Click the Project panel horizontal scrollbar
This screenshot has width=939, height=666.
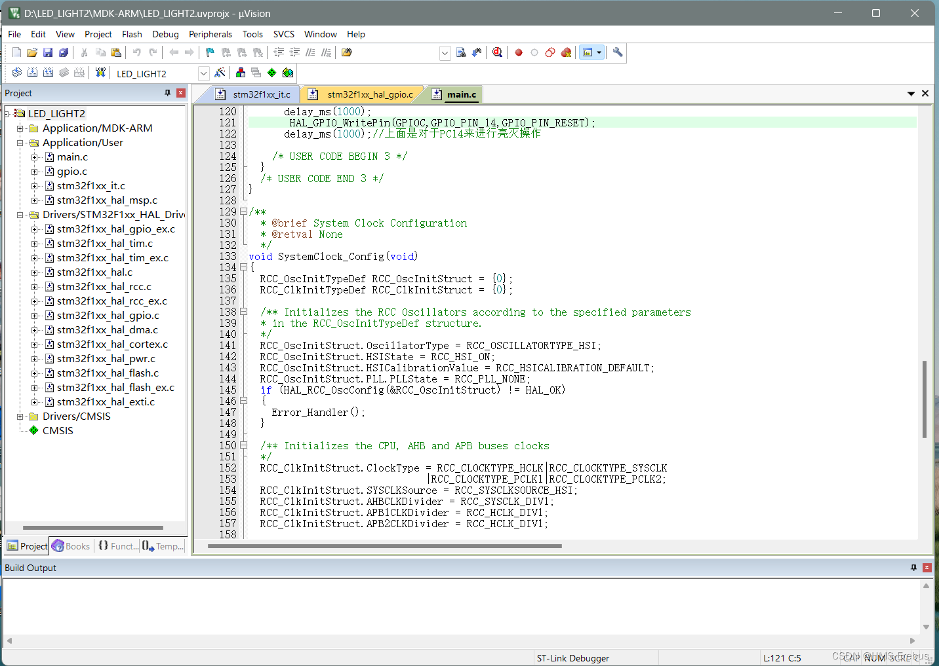point(93,527)
